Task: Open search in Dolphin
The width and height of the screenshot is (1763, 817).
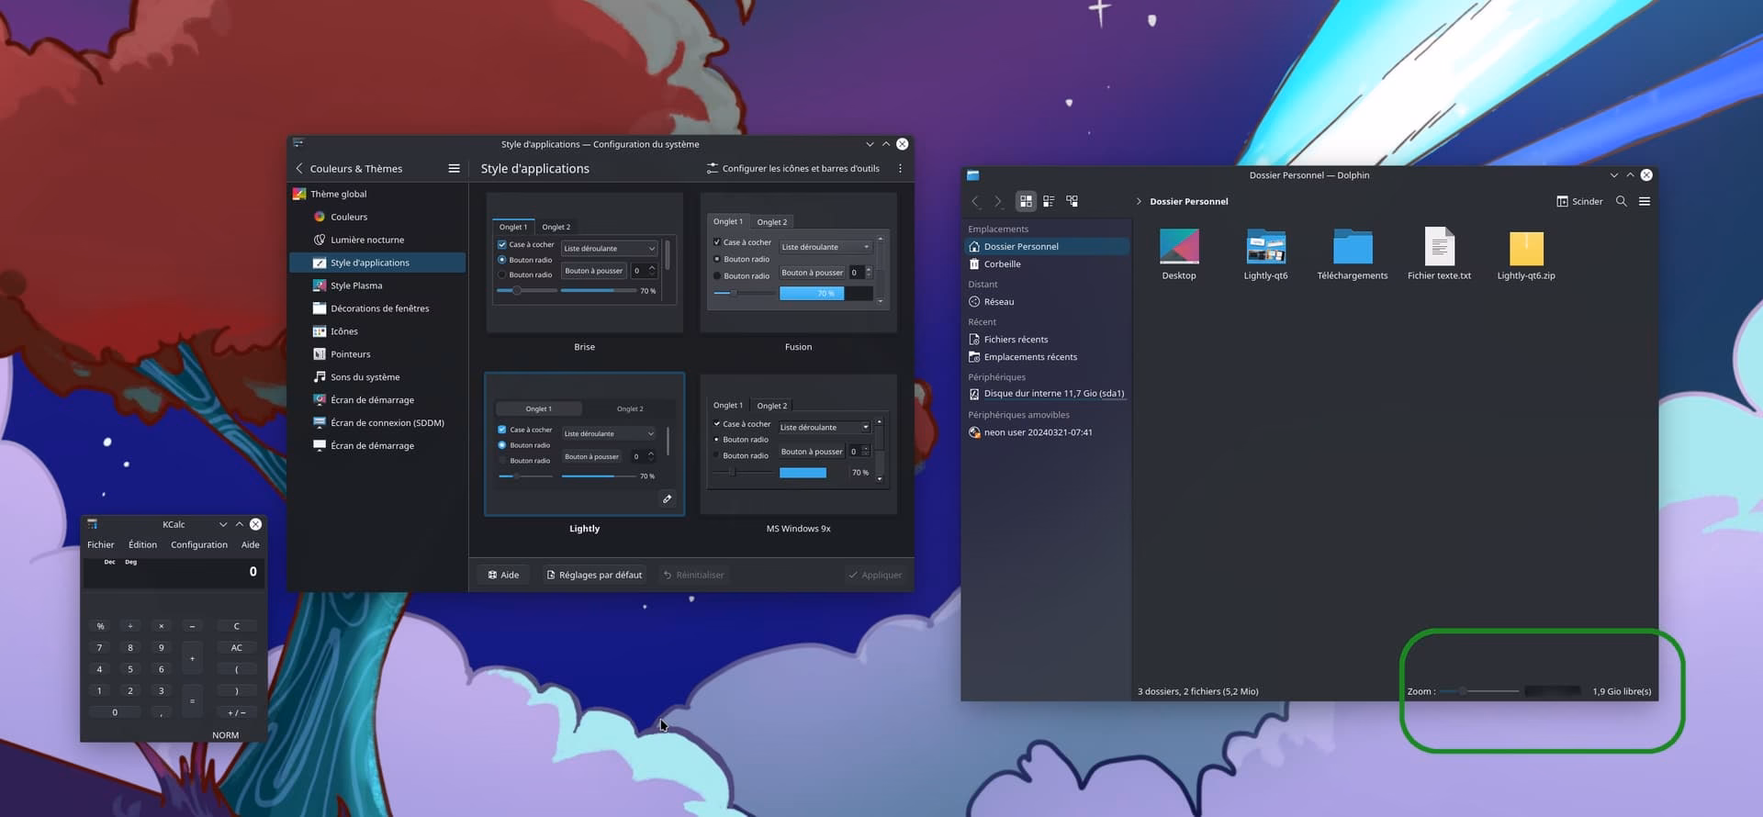Action: tap(1622, 202)
